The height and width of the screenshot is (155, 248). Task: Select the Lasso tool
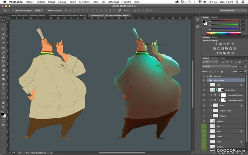(x=3, y=29)
